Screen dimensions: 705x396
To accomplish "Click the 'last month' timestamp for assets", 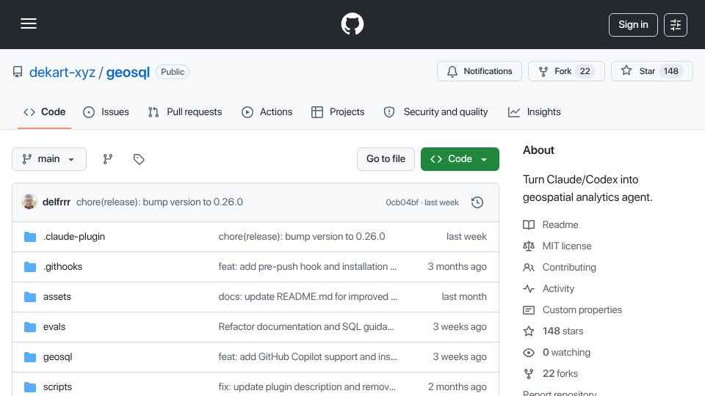I will pyautogui.click(x=464, y=297).
